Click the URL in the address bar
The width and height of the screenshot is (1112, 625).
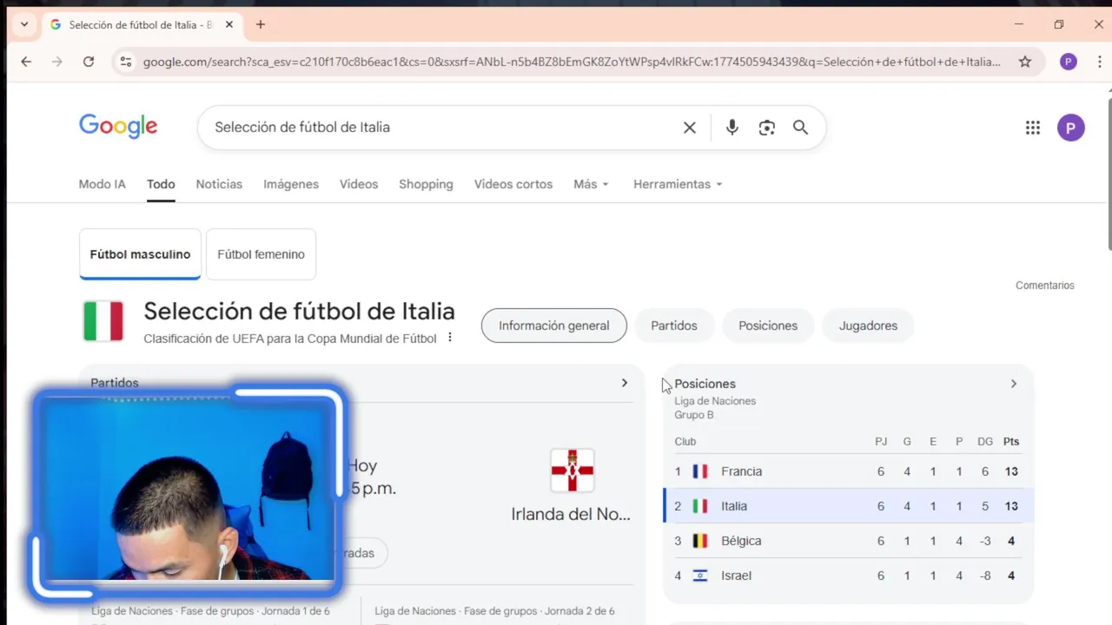click(572, 62)
